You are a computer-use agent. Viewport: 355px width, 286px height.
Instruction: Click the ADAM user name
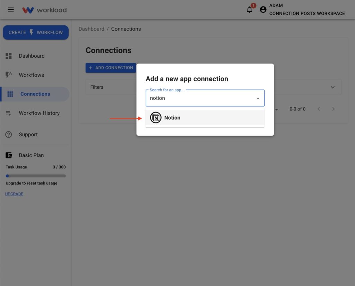(276, 6)
